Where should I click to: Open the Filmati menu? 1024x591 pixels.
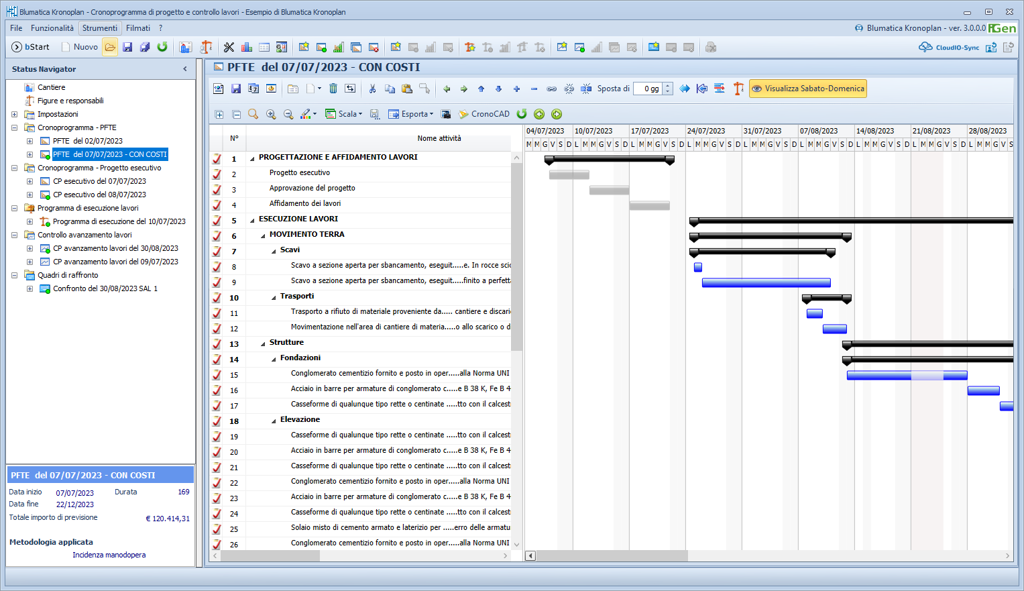click(138, 28)
